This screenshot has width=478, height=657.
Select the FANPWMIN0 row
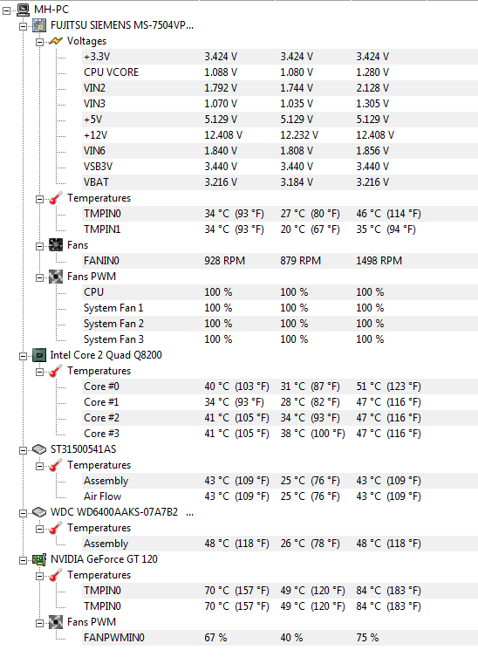point(280,638)
